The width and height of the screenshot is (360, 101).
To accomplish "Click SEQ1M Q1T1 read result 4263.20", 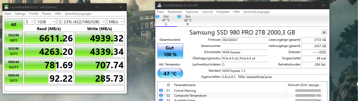I will click(x=49, y=51).
